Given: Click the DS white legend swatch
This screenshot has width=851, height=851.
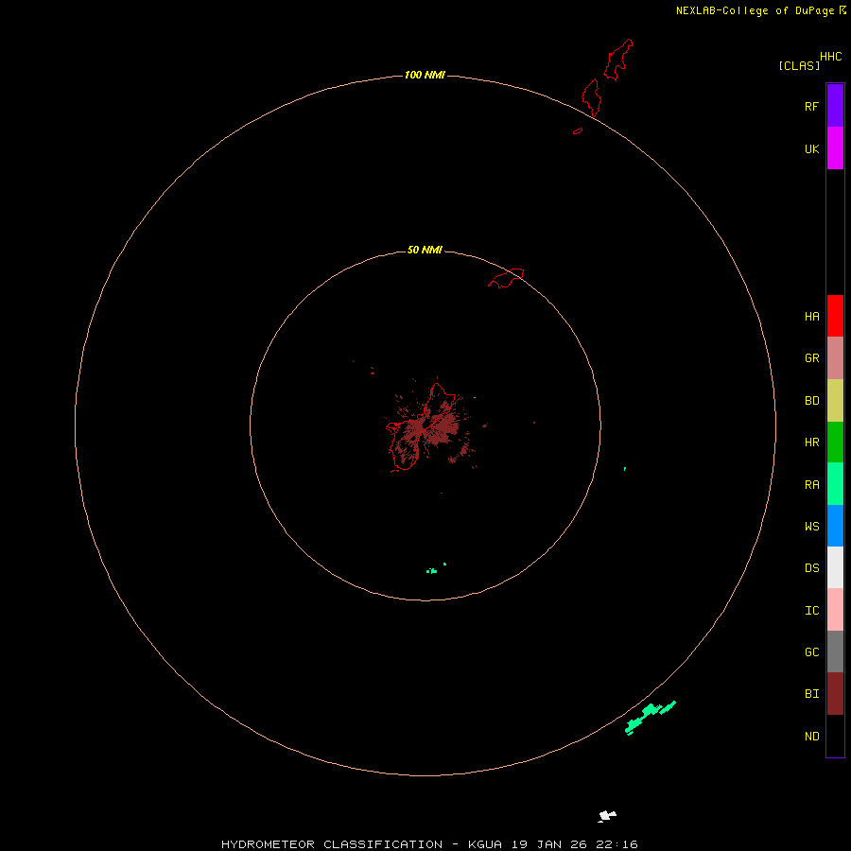Looking at the screenshot, I should click(835, 567).
